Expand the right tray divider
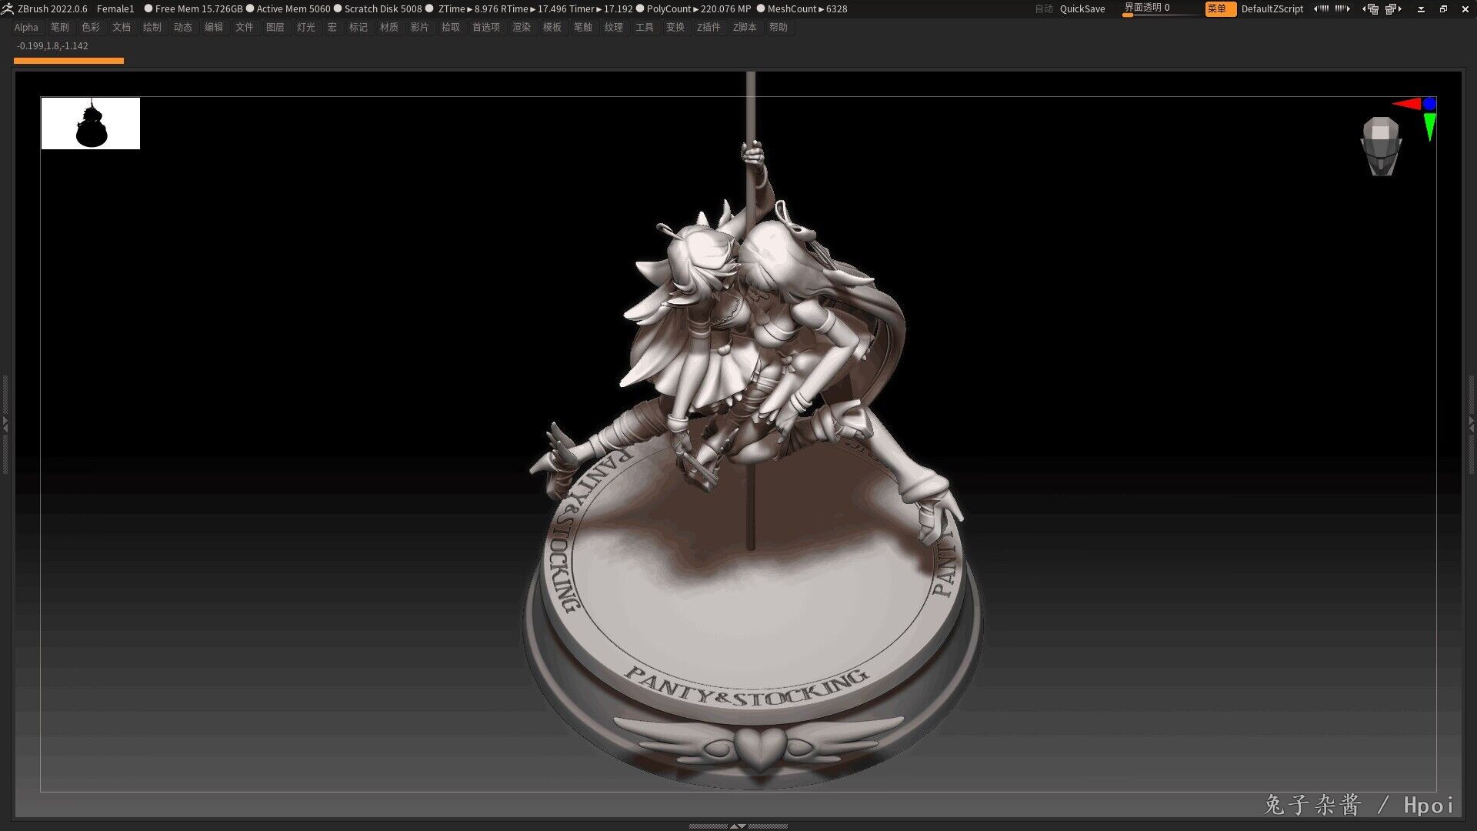Image resolution: width=1477 pixels, height=831 pixels. [x=1472, y=422]
